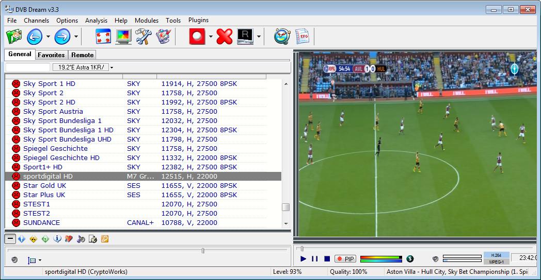Select the Sky Sport Bundesliga UHD channel
Screen dimensions: 541x280
pos(143,139)
